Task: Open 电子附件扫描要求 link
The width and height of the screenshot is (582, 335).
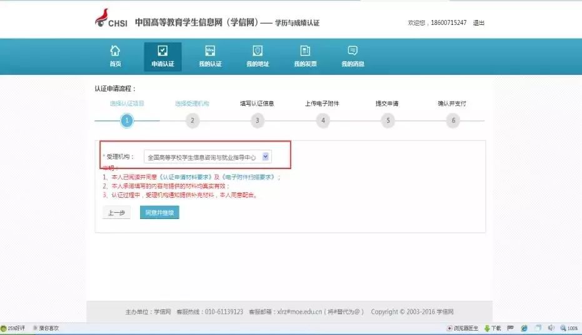Action: point(248,177)
